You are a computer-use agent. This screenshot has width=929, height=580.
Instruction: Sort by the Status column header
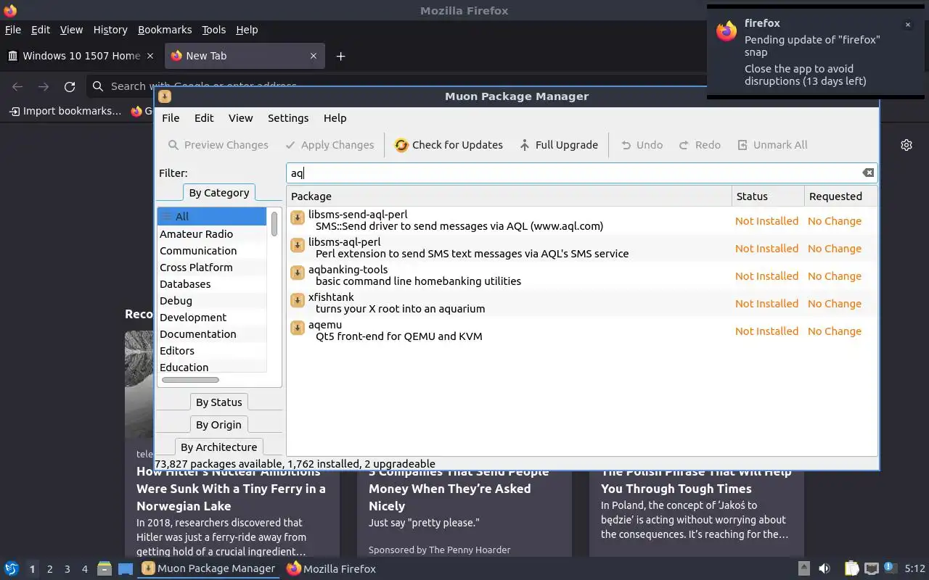pyautogui.click(x=768, y=196)
